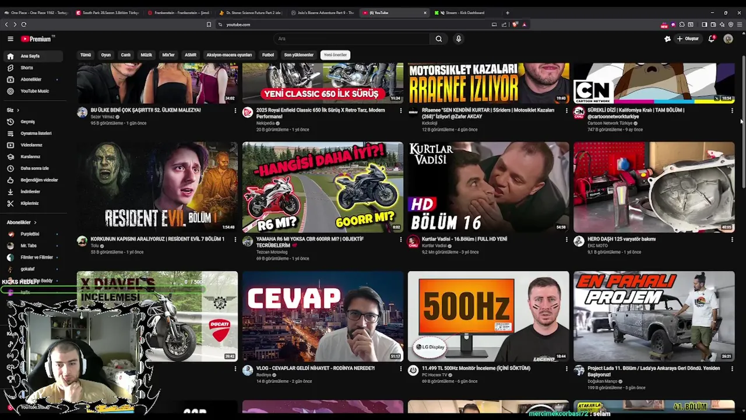Viewport: 746px width, 420px height.
Task: Reload the page with the refresh icon
Action: (x=24, y=24)
